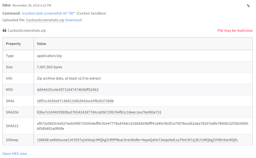Image resolution: width=256 pixels, height=158 pixels.
Task: Click the SSDeep hash value
Action: 137,140
